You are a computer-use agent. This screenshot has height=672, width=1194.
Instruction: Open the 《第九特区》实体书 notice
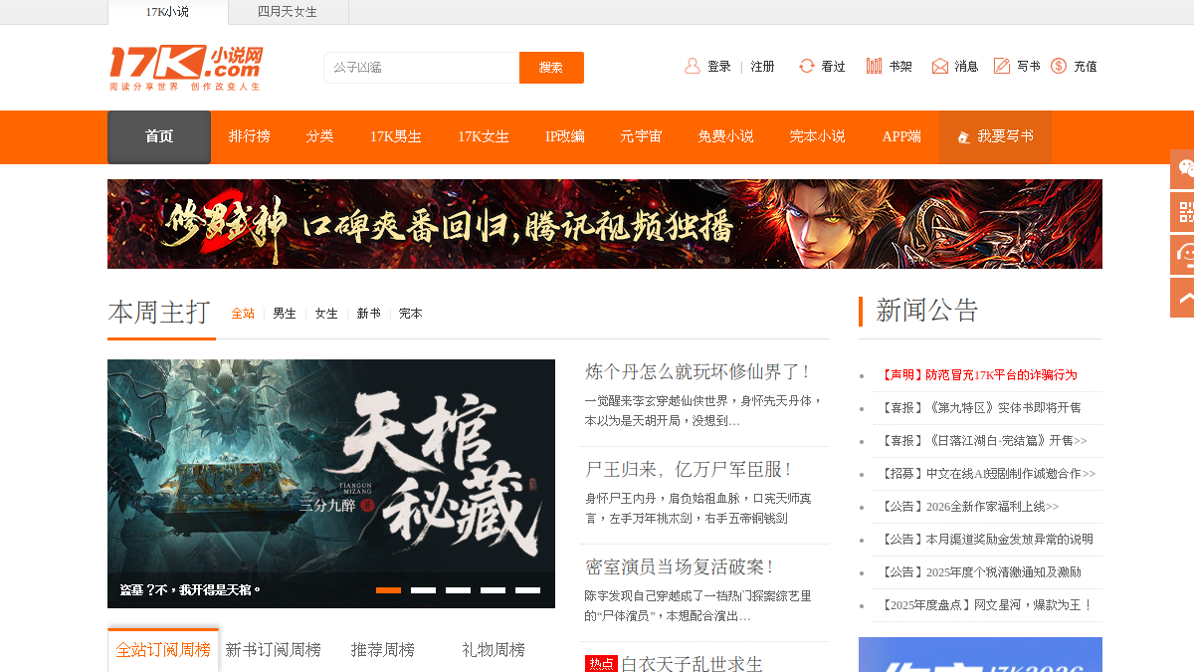click(979, 408)
